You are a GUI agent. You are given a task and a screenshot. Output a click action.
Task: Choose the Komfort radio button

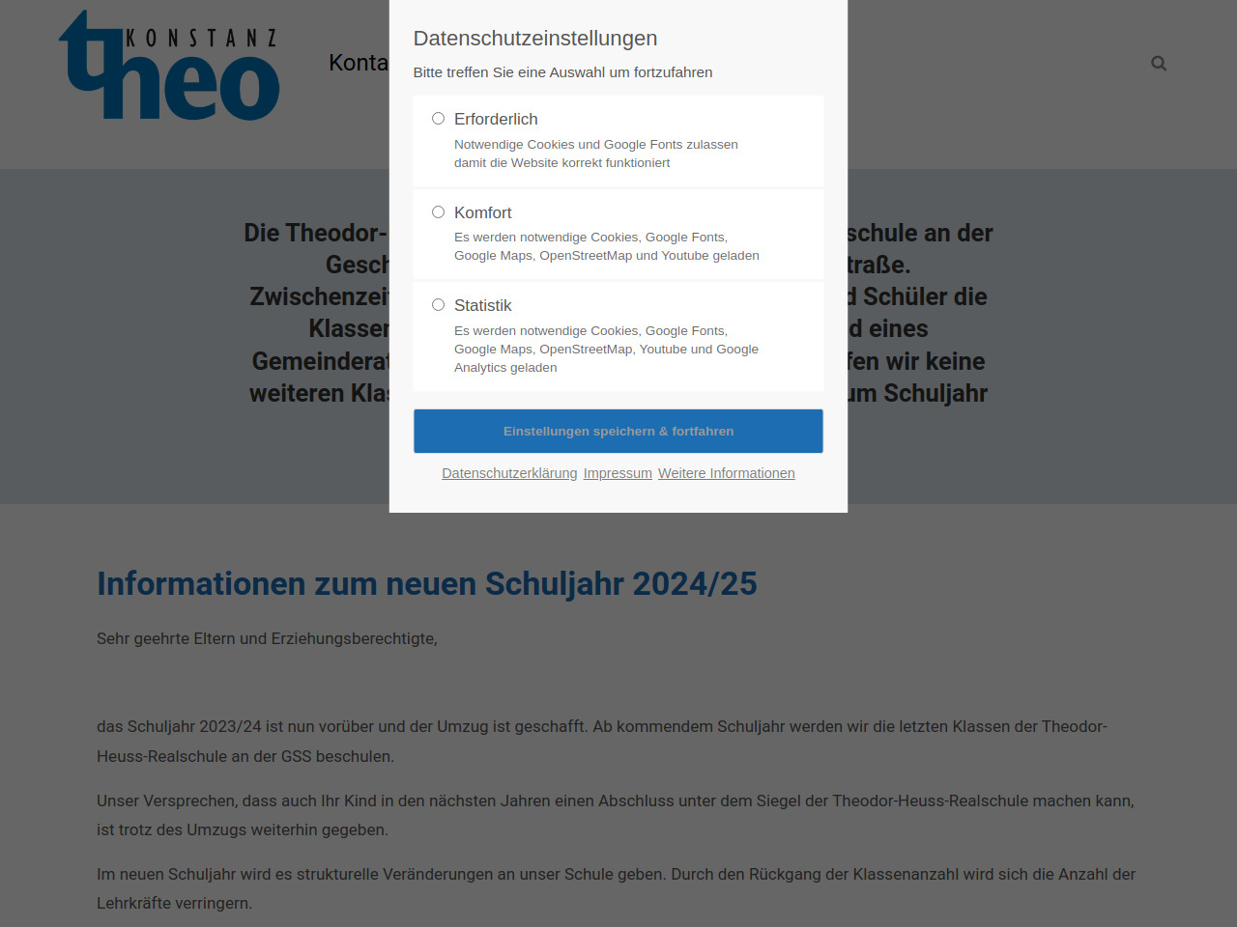tap(438, 212)
